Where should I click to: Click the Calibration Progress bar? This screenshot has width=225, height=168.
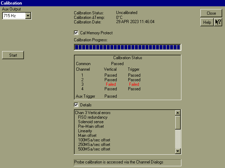(127, 47)
